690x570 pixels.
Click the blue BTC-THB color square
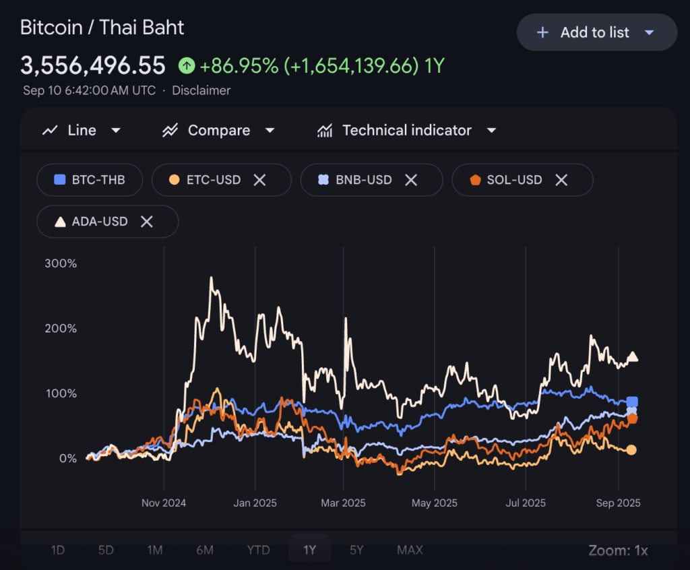(60, 180)
